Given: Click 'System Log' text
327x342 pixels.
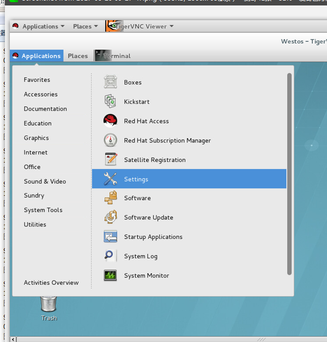Looking at the screenshot, I should coord(141,256).
